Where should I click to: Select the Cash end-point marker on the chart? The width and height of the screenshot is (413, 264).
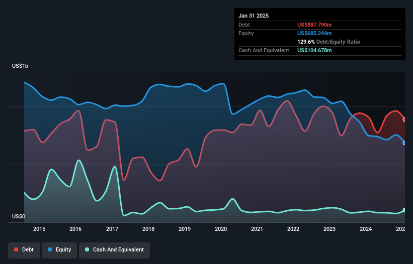(x=404, y=210)
